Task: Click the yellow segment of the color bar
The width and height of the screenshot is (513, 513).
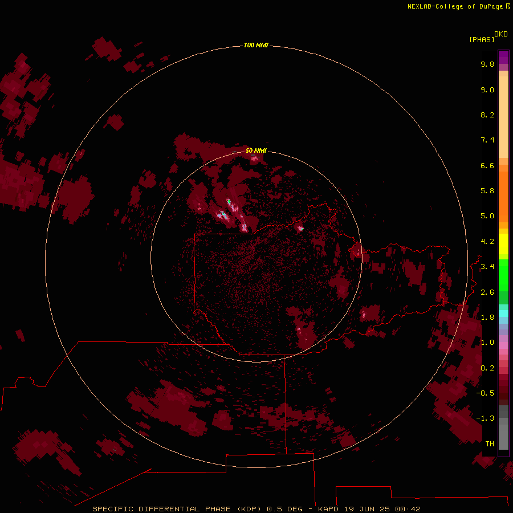Action: tap(503, 244)
